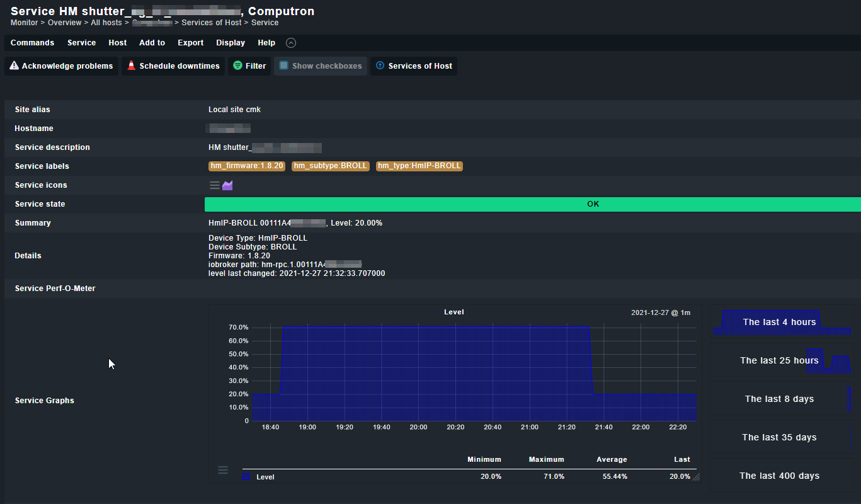This screenshot has width=861, height=504.
Task: Select The last 400 days graph
Action: coord(782,476)
